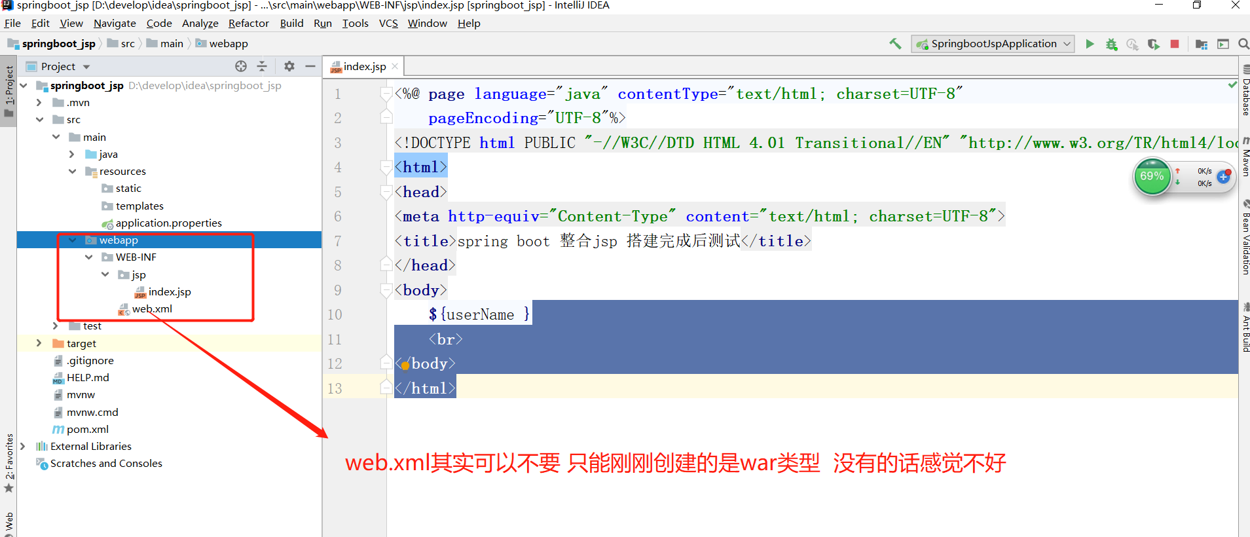Viewport: 1250px width, 537px height.
Task: Toggle code folding at line 1
Action: coord(386,94)
